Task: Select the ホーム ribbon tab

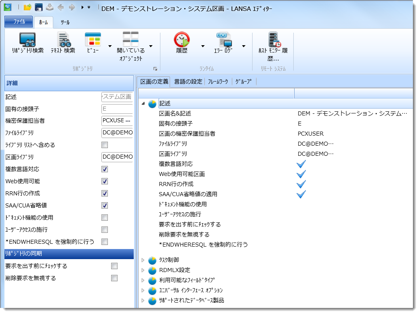Action: (x=43, y=22)
